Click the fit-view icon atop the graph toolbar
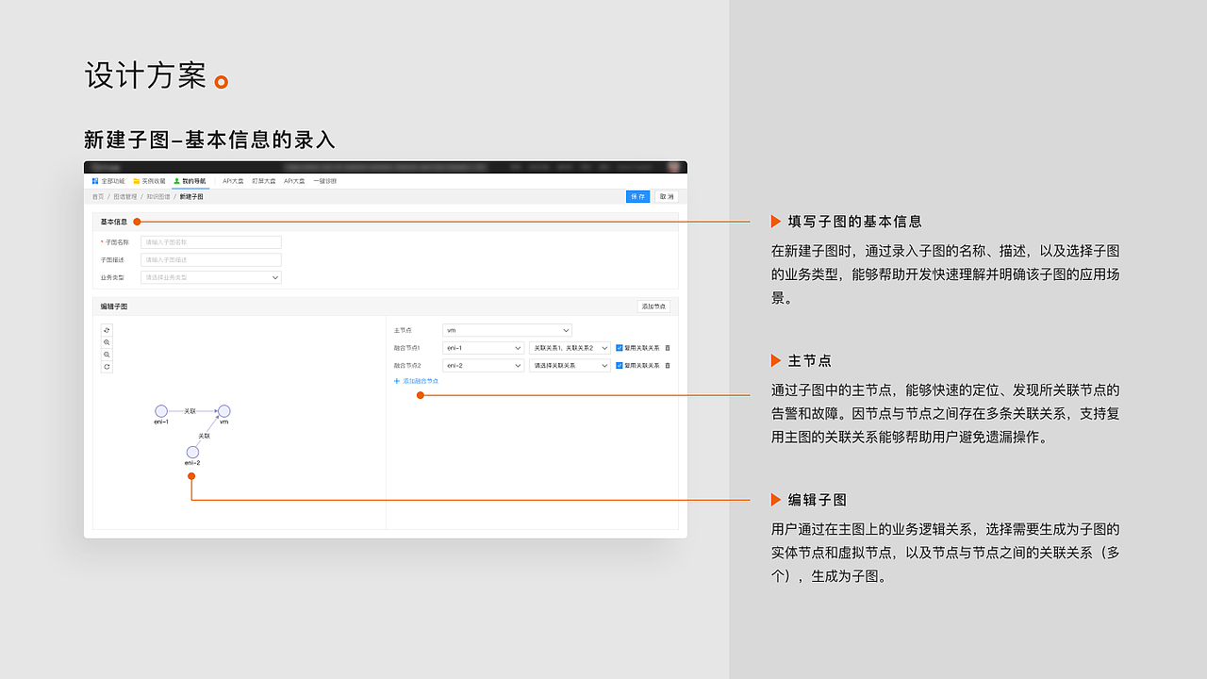 coord(107,330)
